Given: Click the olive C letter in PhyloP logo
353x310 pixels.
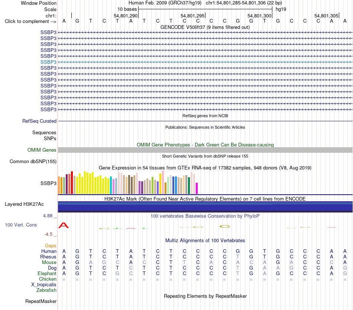Looking at the screenshot, I should click(x=225, y=227).
